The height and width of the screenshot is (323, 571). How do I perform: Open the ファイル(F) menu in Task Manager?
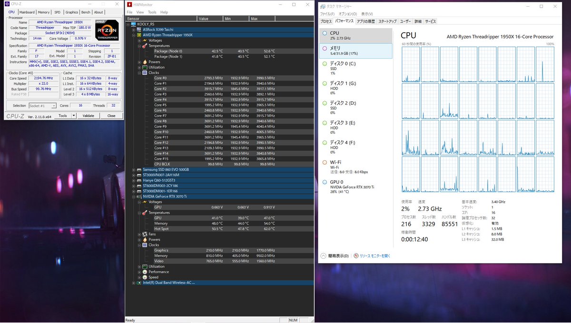327,14
